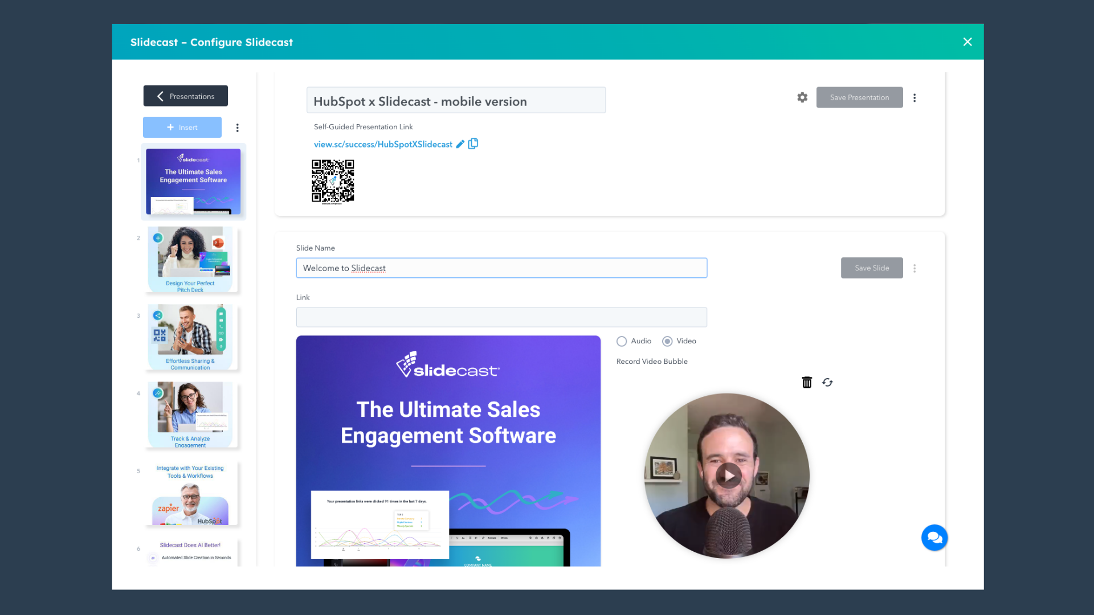Open presentation settings gear

click(x=802, y=97)
